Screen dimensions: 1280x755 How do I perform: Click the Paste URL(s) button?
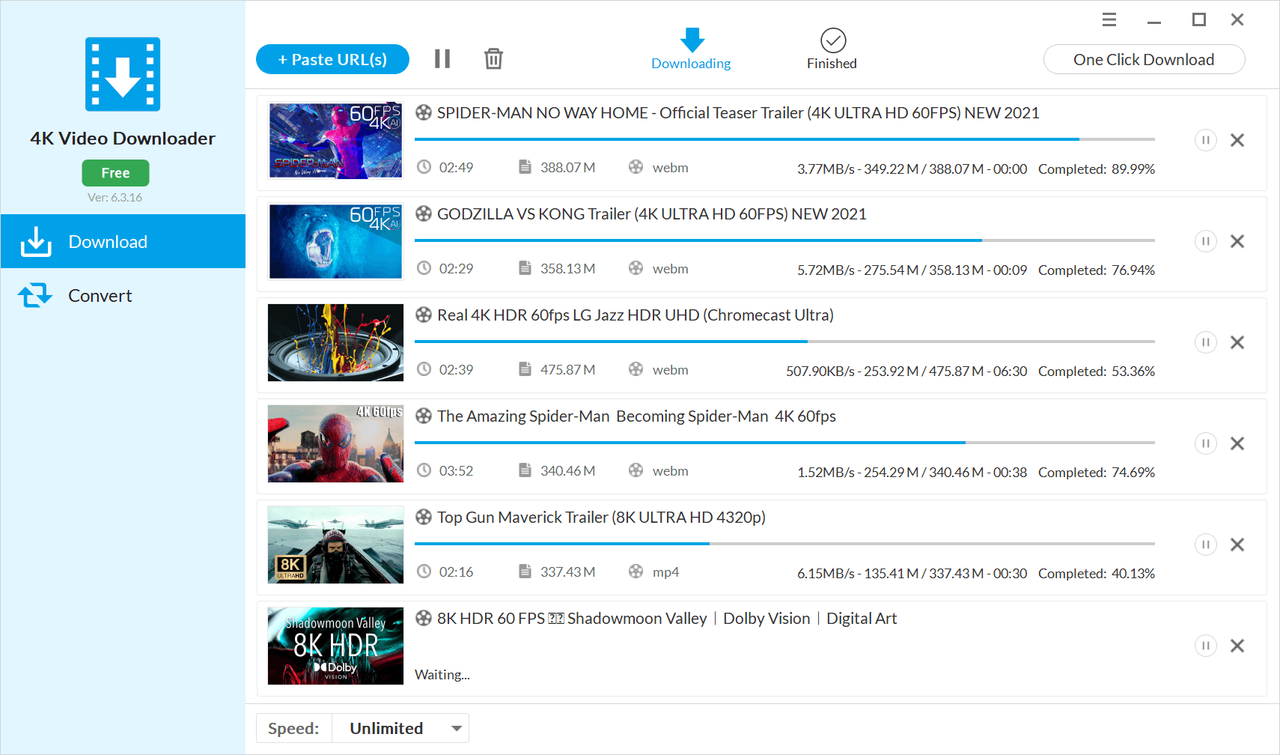coord(332,59)
